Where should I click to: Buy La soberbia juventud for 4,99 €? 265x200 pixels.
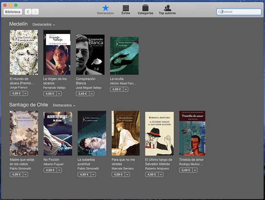[x=84, y=174]
